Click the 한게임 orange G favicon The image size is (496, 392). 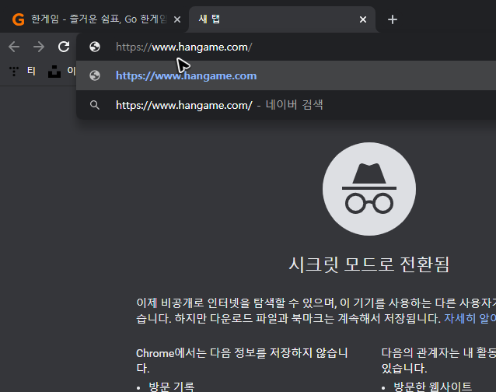point(19,19)
